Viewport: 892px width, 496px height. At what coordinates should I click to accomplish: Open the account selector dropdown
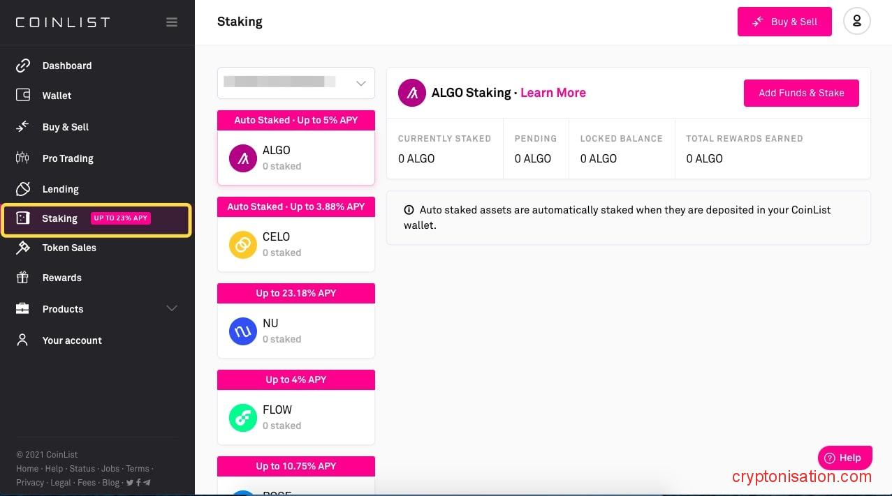(x=296, y=83)
